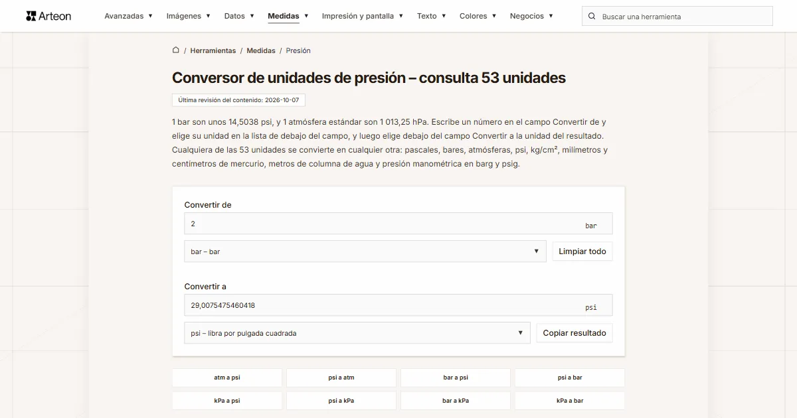Image resolution: width=797 pixels, height=418 pixels.
Task: Click the 'Convertir de' label
Action: pos(208,205)
